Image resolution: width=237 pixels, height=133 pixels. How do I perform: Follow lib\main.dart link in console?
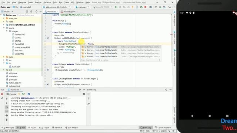(28, 98)
